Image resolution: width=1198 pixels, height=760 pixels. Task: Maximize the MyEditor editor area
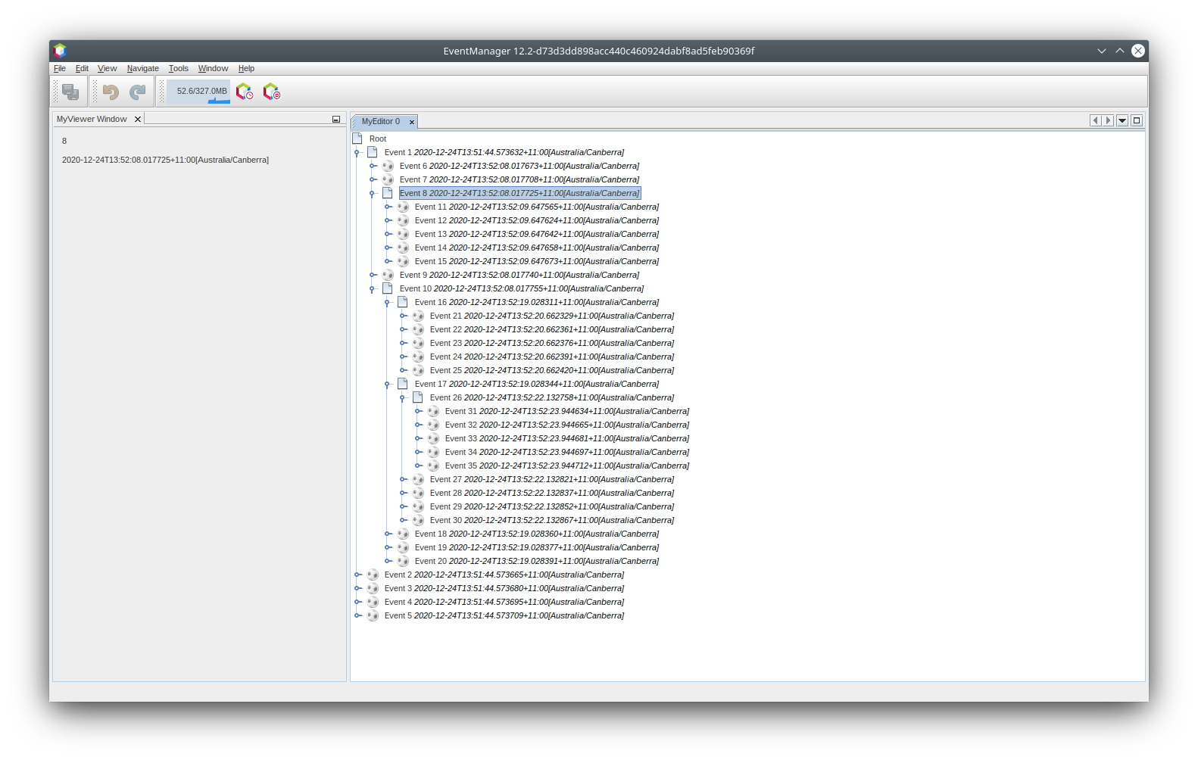[x=1136, y=120]
